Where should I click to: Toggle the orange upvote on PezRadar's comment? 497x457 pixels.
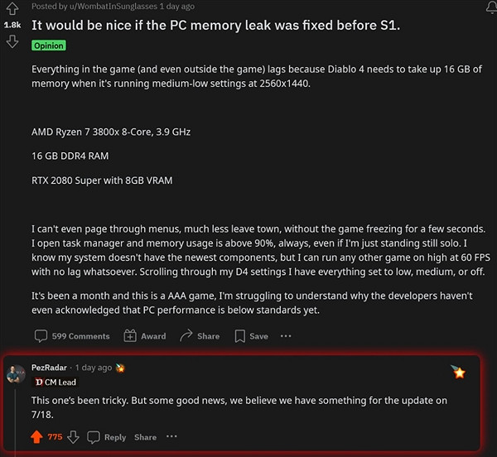coord(36,437)
